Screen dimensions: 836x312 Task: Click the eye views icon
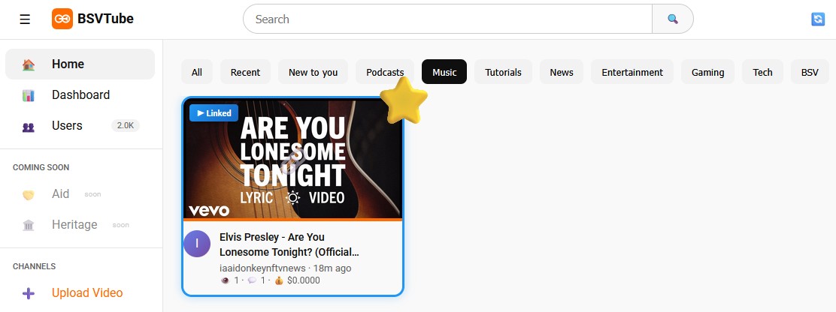[x=225, y=280]
